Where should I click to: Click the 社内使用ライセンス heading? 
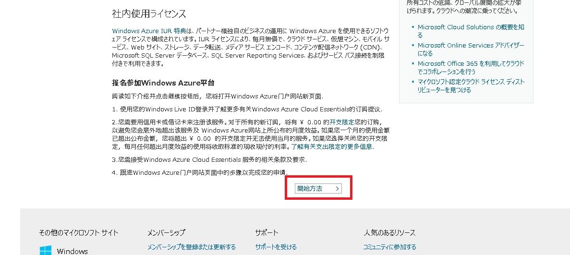[149, 14]
